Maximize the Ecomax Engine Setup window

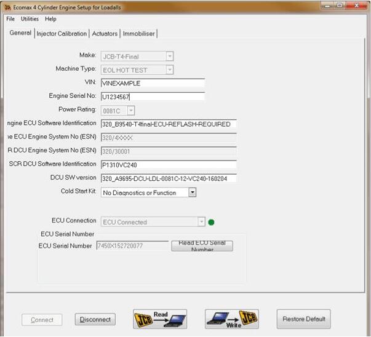click(340, 6)
